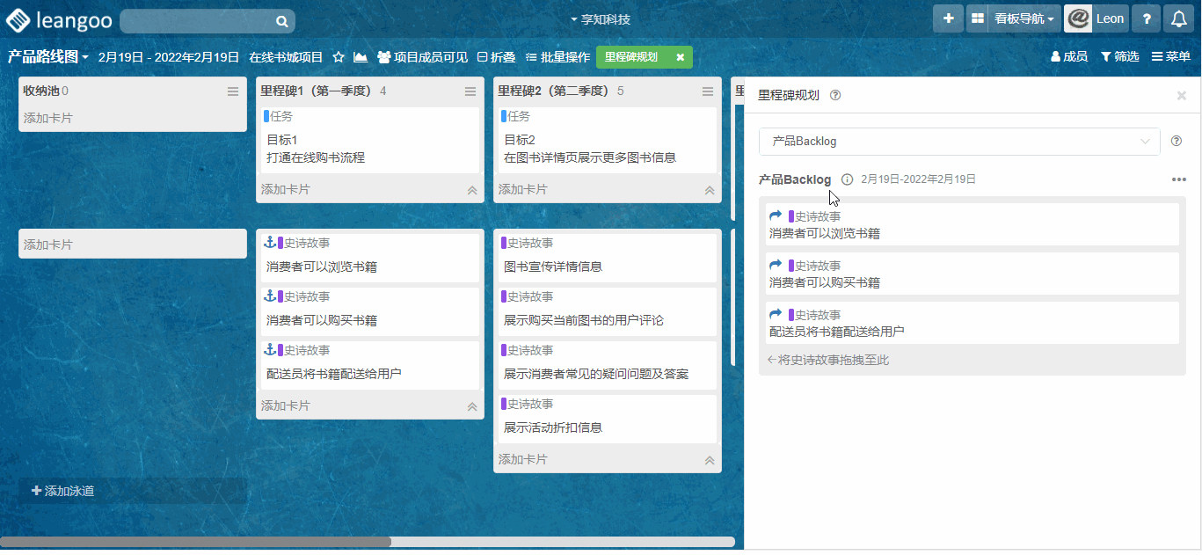Open the help question mark in header
1202x555 pixels.
1146,18
